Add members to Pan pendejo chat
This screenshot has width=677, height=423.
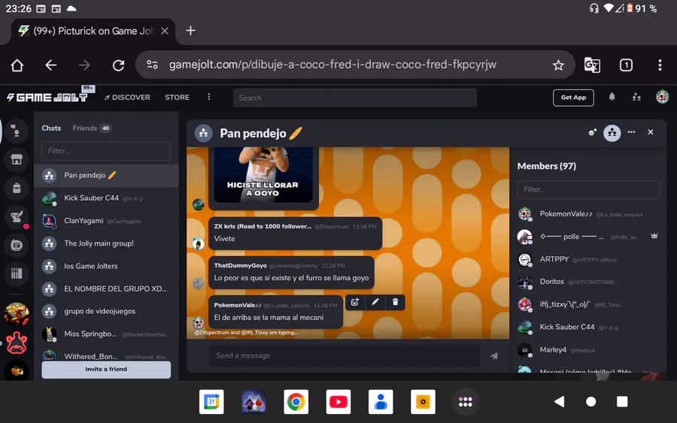(593, 132)
